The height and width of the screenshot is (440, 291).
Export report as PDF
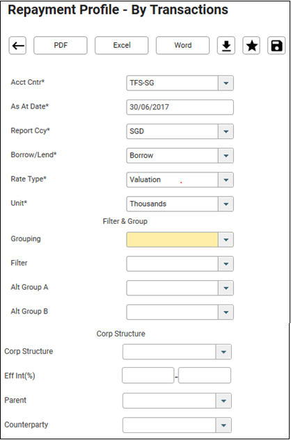click(61, 45)
